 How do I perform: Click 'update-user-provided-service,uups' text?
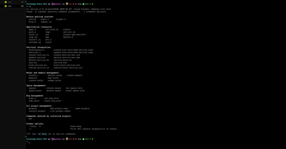73,52
